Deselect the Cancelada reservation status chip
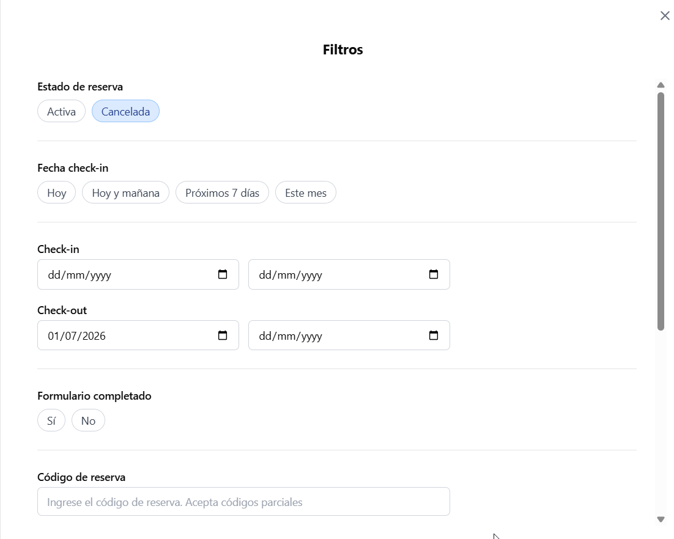Viewport: 674px width, 539px height. [x=125, y=111]
